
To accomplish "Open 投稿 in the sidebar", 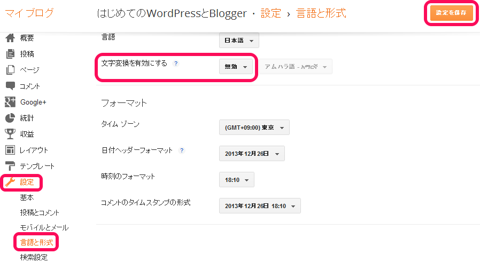I will 27,54.
